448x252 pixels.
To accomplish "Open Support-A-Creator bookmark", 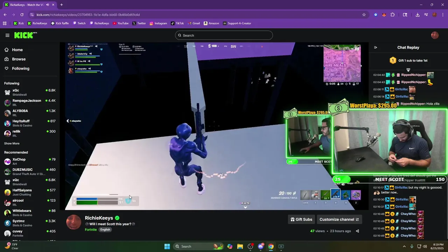I will [x=237, y=23].
